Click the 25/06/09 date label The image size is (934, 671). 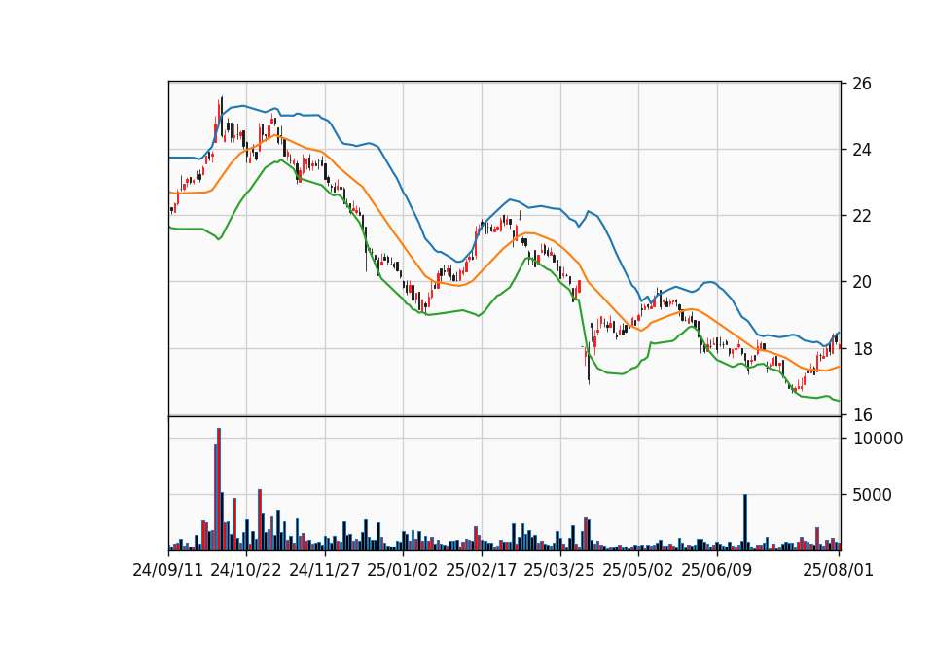click(717, 571)
